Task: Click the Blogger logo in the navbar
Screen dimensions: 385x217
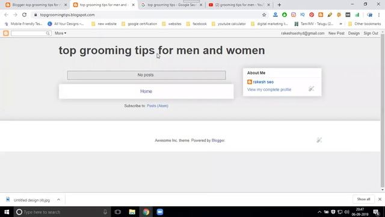Action: point(6,33)
